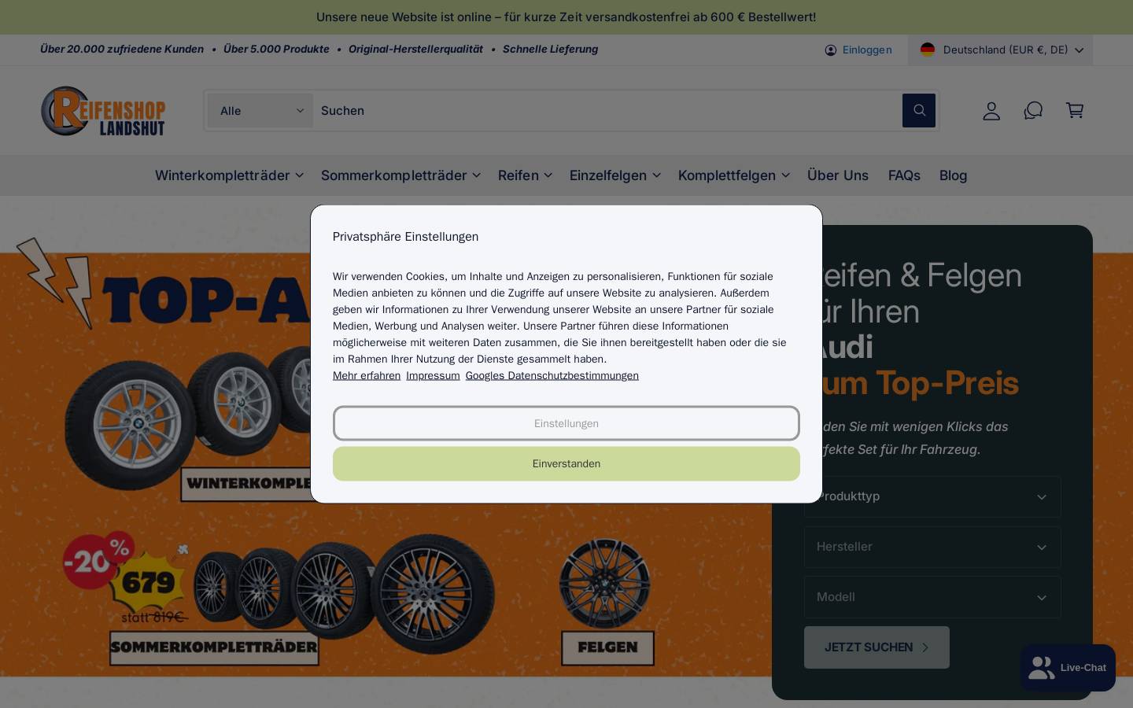1133x708 pixels.
Task: Click the magnifier search button
Action: [x=918, y=111]
